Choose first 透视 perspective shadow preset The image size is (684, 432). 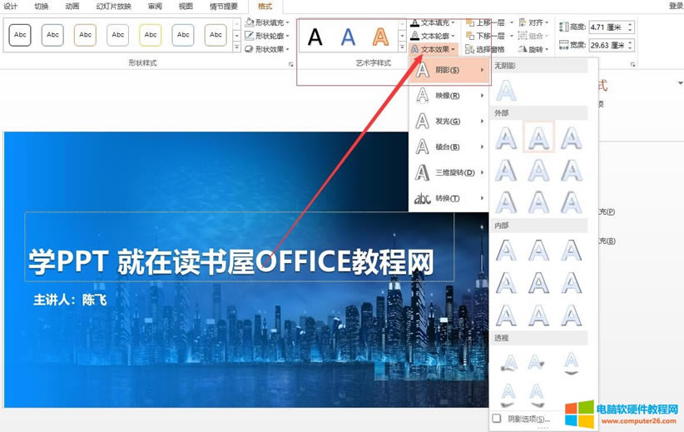pyautogui.click(x=508, y=363)
